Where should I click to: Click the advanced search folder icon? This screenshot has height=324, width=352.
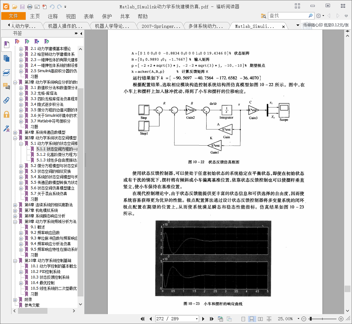pos(264,16)
